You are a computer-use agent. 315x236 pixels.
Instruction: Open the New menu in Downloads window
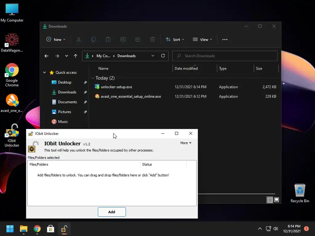[x=56, y=40]
